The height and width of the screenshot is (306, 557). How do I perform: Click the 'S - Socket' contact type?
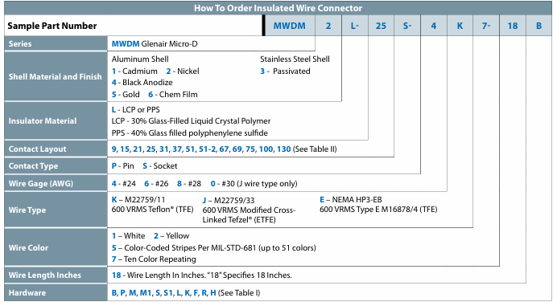coord(160,166)
